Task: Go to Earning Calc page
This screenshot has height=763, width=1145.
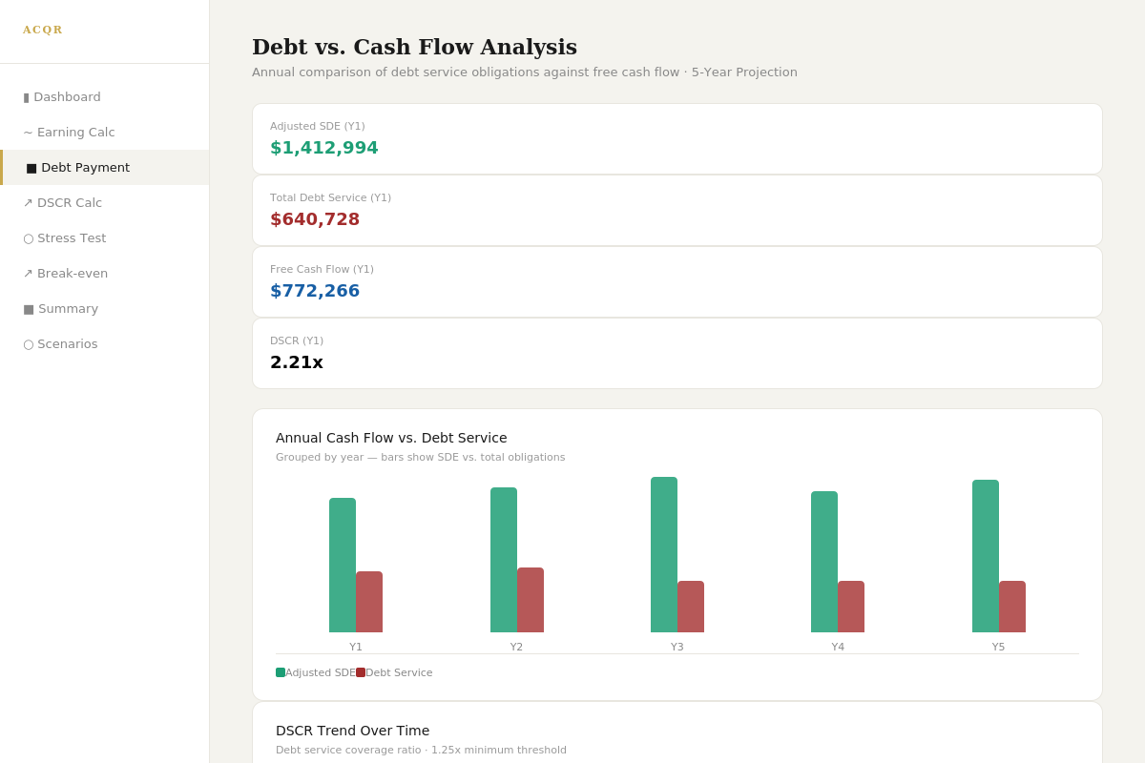Action: [105, 133]
